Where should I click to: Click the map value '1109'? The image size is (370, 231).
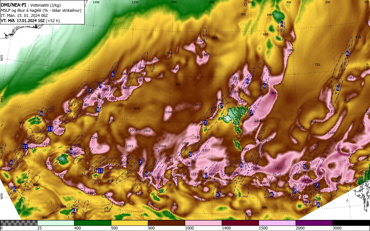tap(331, 133)
